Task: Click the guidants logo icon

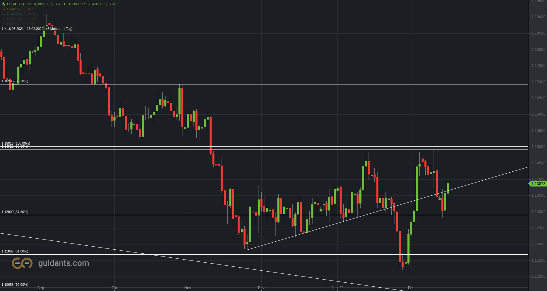Action: click(x=22, y=263)
